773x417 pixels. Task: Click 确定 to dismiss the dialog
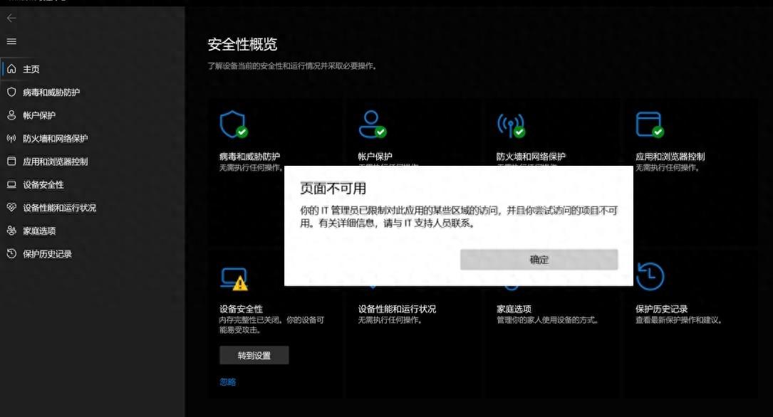539,260
